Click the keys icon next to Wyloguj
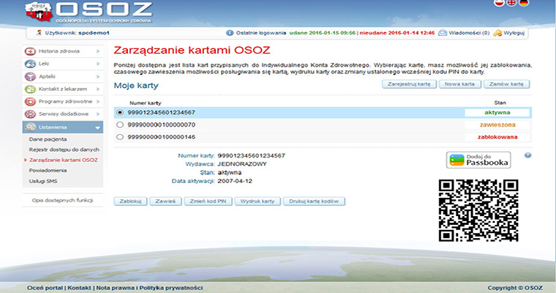 pyautogui.click(x=497, y=33)
